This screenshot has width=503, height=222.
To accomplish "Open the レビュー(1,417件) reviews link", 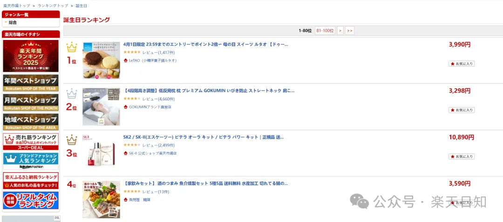I will [158, 52].
